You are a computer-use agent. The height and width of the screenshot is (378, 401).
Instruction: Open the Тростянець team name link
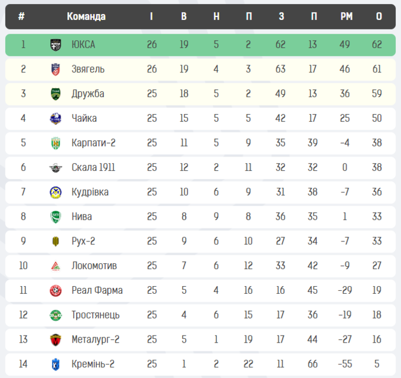[x=96, y=315]
